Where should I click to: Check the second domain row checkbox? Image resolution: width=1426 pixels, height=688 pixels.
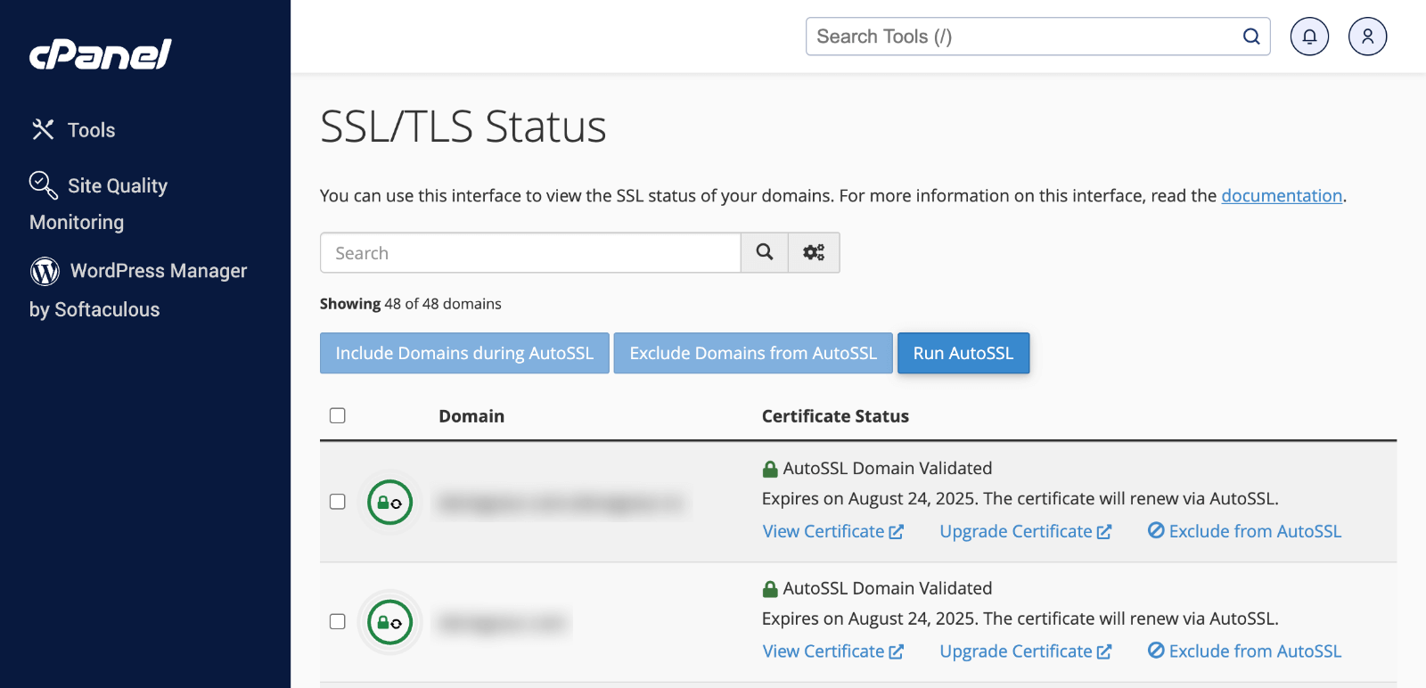click(x=338, y=621)
